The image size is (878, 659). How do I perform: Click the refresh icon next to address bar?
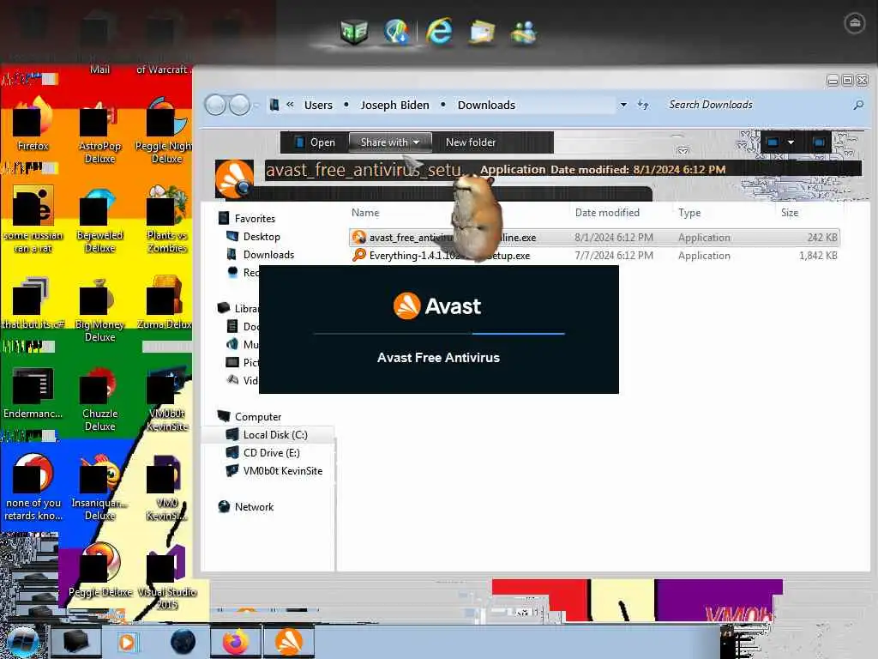(x=643, y=105)
